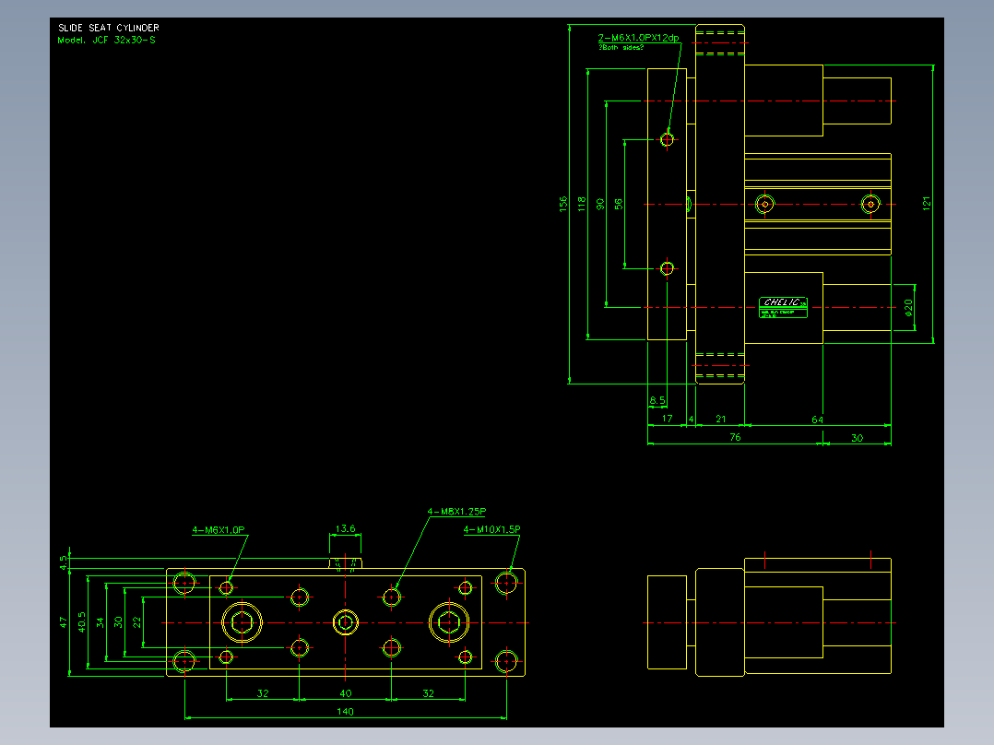
Task: Select the "Model. JCF 32x30-S" label
Action: click(x=107, y=40)
